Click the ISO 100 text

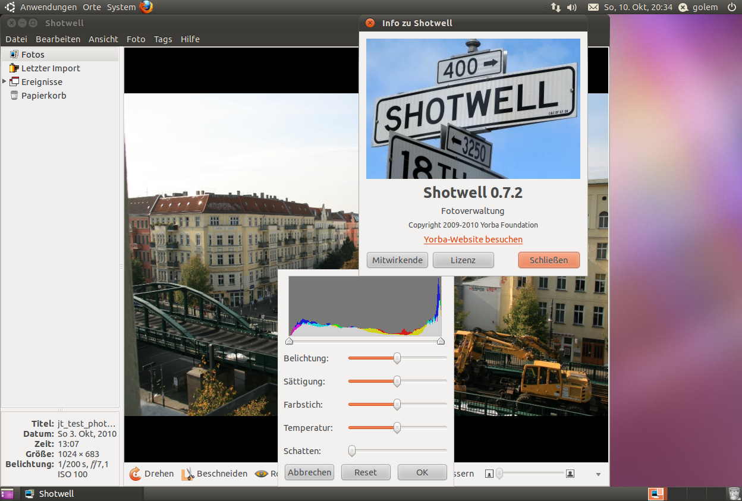73,474
